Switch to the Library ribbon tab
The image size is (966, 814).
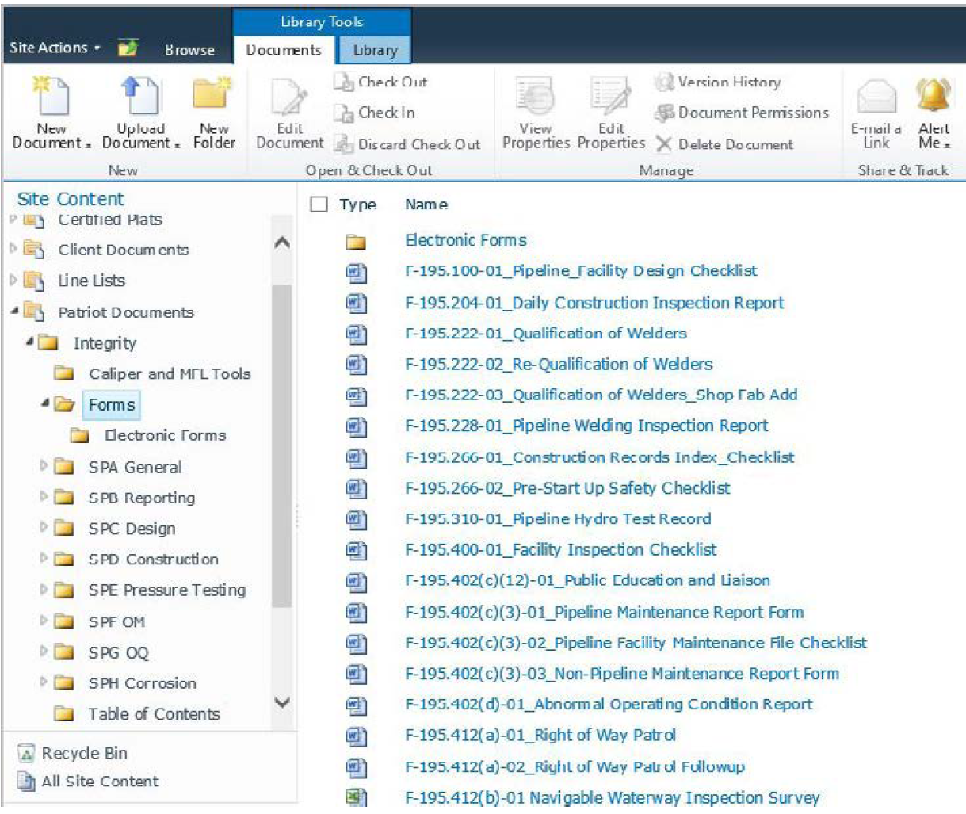coord(375,50)
